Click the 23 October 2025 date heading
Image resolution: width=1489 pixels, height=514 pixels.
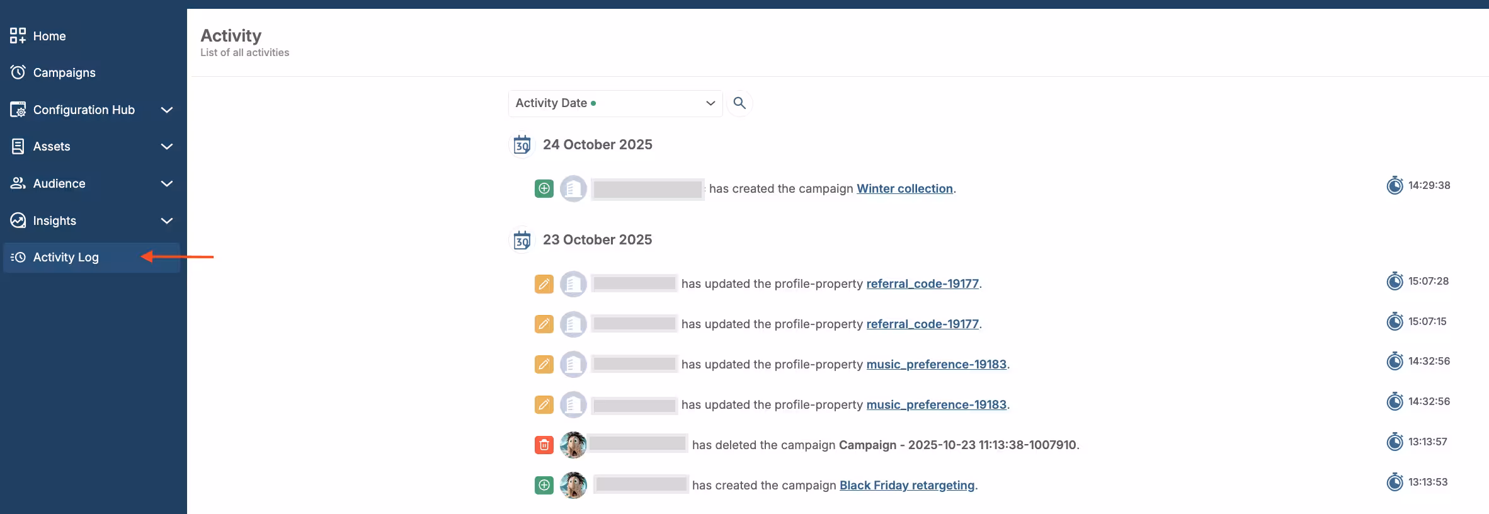[x=597, y=240]
